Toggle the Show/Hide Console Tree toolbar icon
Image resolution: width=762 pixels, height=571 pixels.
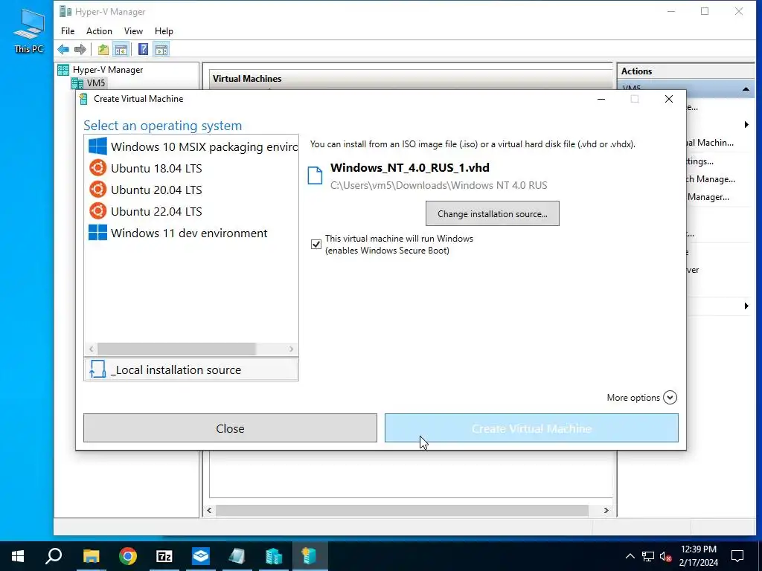pyautogui.click(x=121, y=49)
